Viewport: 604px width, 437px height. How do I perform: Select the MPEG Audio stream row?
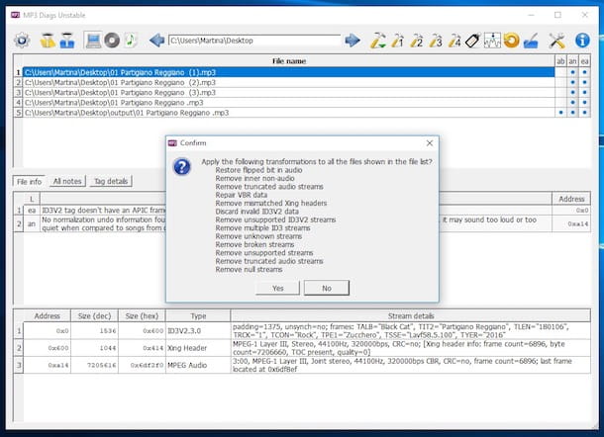pyautogui.click(x=307, y=365)
